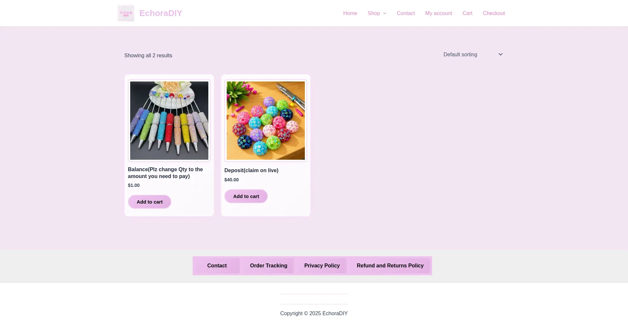Click the sorting dropdown arrow icon
628x325 pixels.
tap(500, 54)
